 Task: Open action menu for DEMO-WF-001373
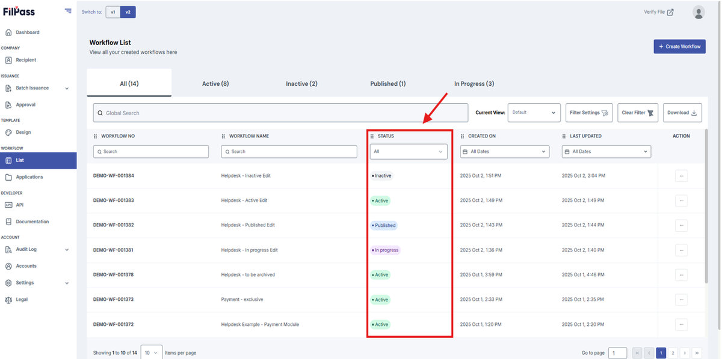point(681,300)
